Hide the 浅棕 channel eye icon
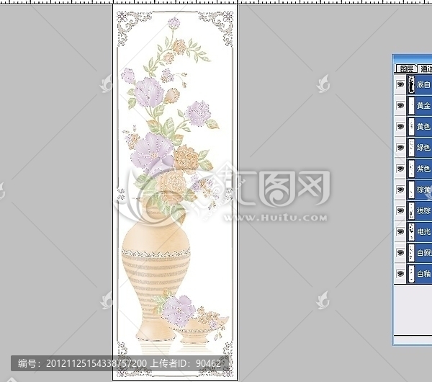The width and height of the screenshot is (432, 382). [400, 210]
